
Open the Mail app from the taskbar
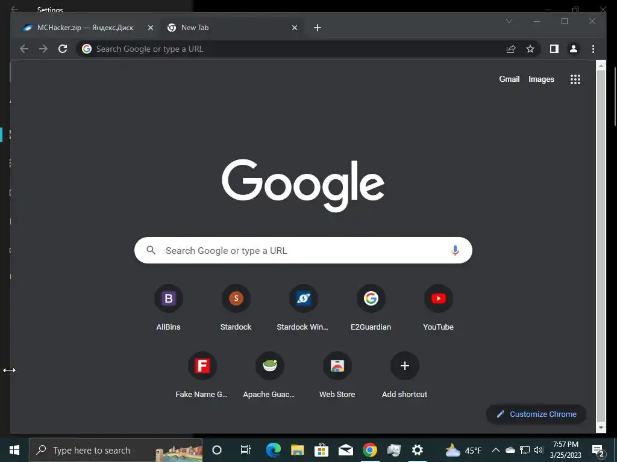point(345,450)
